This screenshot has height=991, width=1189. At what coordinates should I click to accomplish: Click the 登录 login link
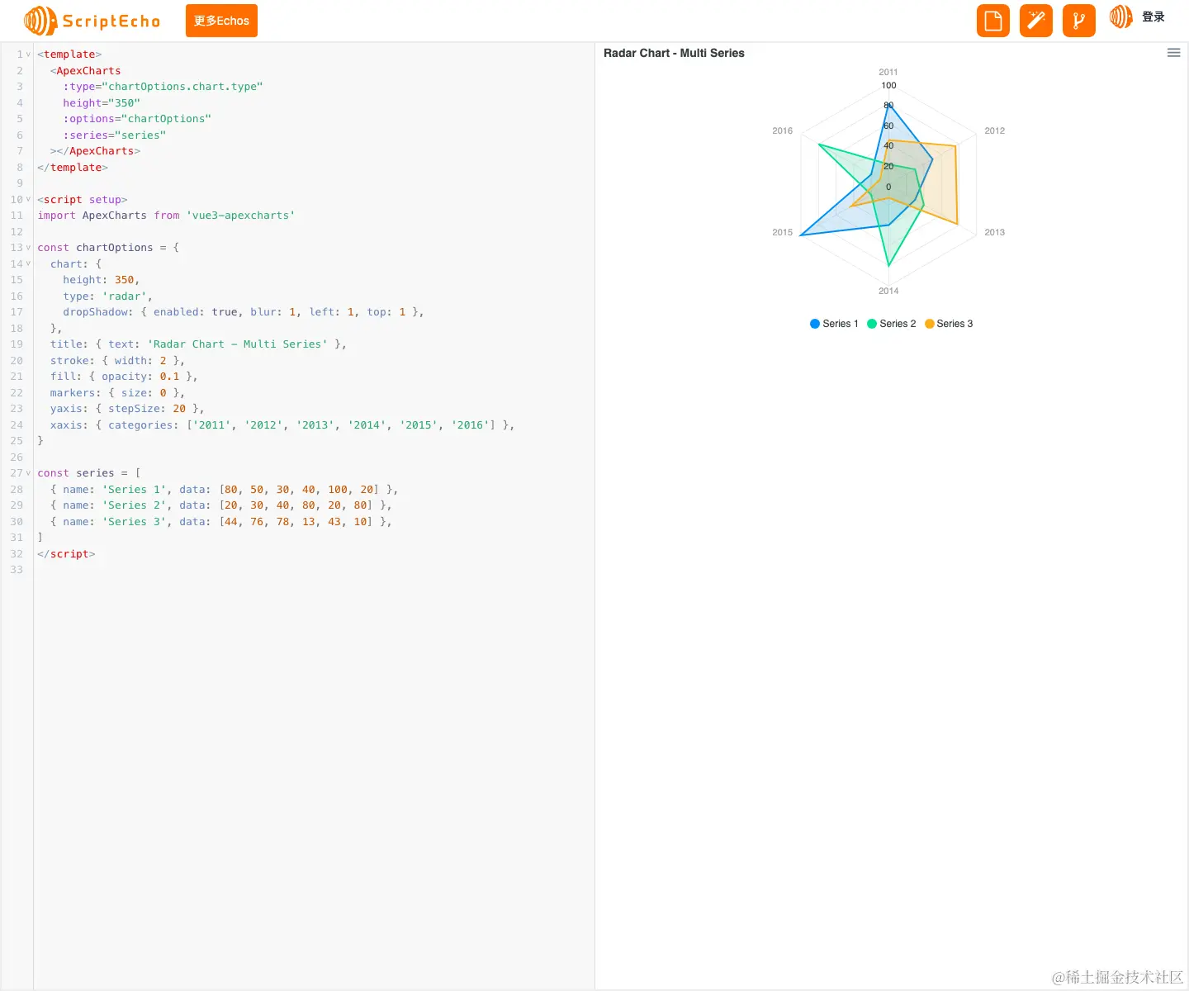[1153, 17]
